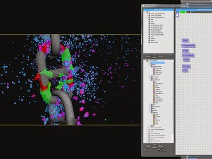Expand Chain_Link_BreakCloth in the upper group list
This screenshot has width=212, height=159.
tap(147, 17)
